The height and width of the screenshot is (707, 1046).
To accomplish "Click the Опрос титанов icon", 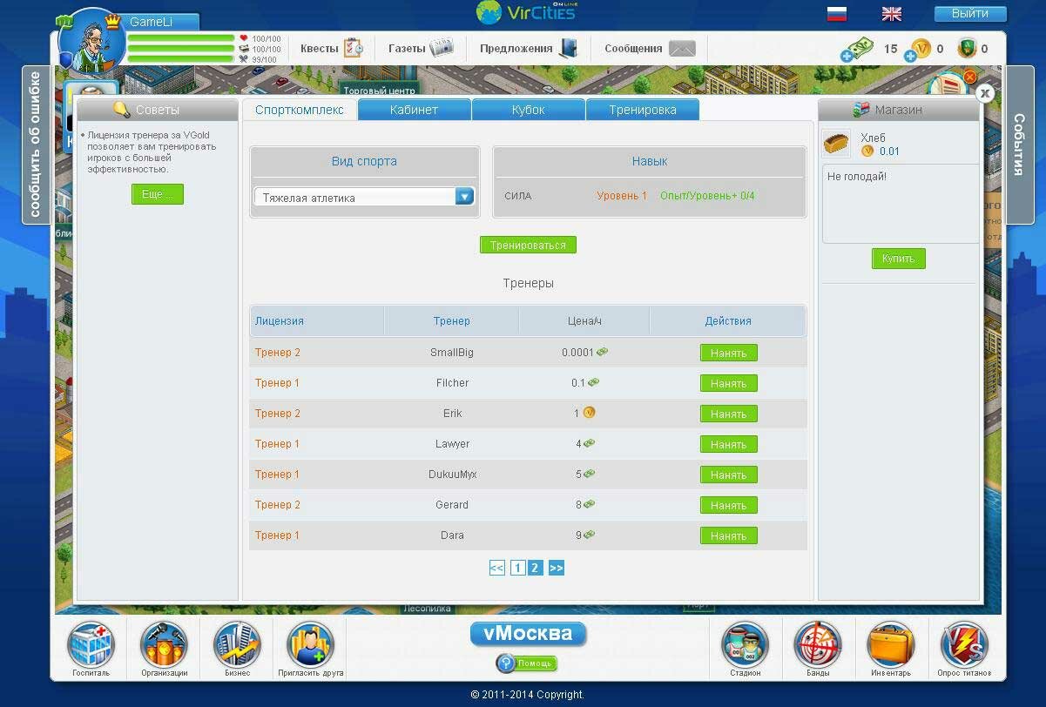I will click(x=963, y=646).
